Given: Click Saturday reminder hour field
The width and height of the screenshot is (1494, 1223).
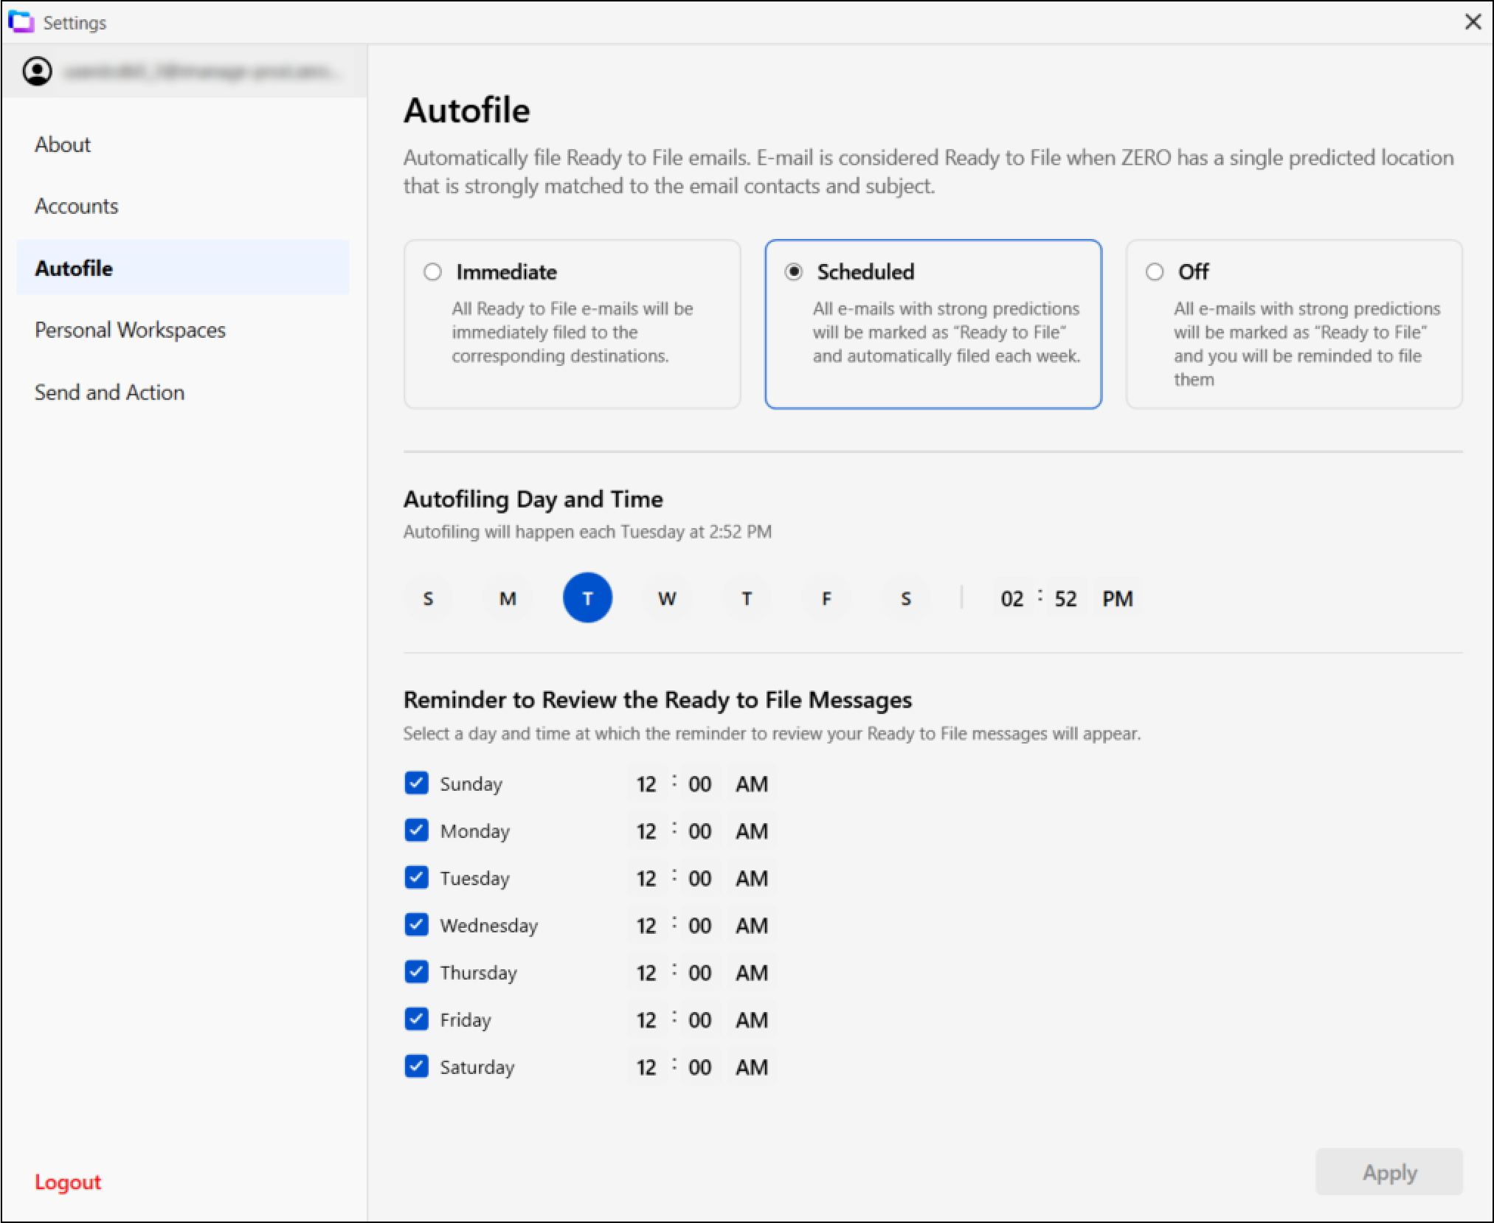Looking at the screenshot, I should 646,1067.
